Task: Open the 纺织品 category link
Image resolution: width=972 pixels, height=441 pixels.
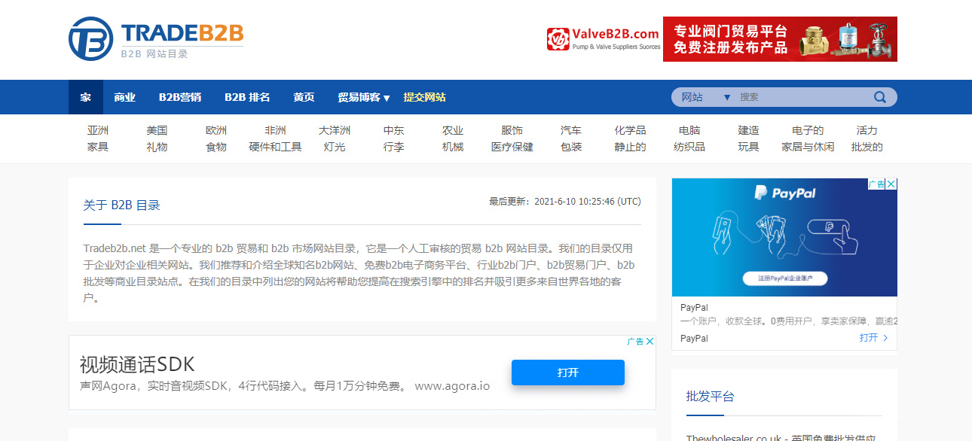Action: point(689,147)
